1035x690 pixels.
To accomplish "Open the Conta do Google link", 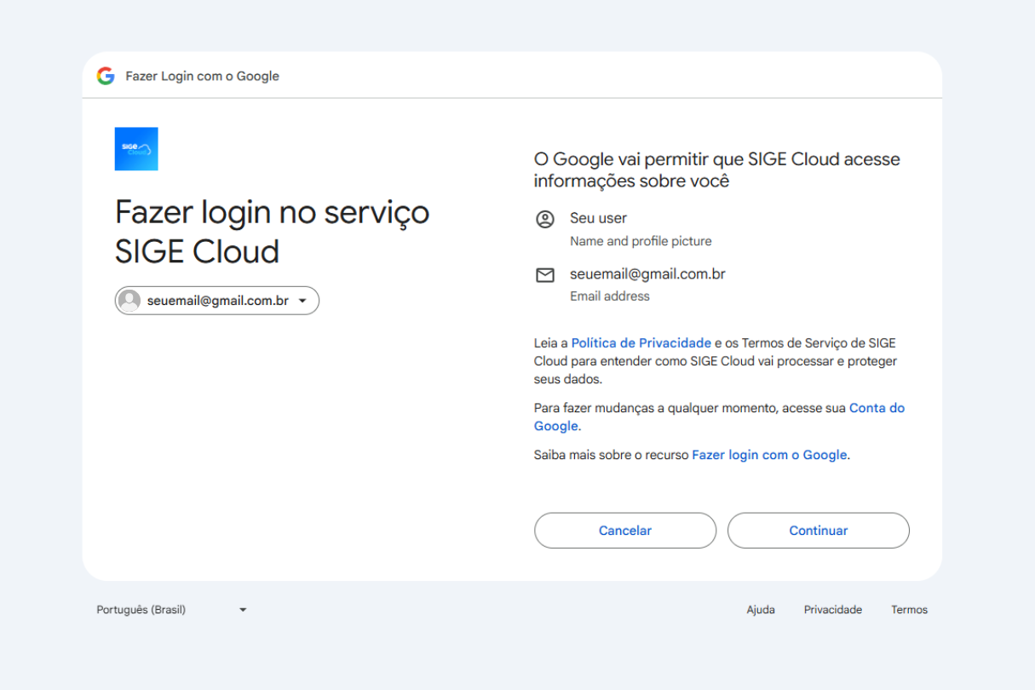I will click(x=877, y=408).
